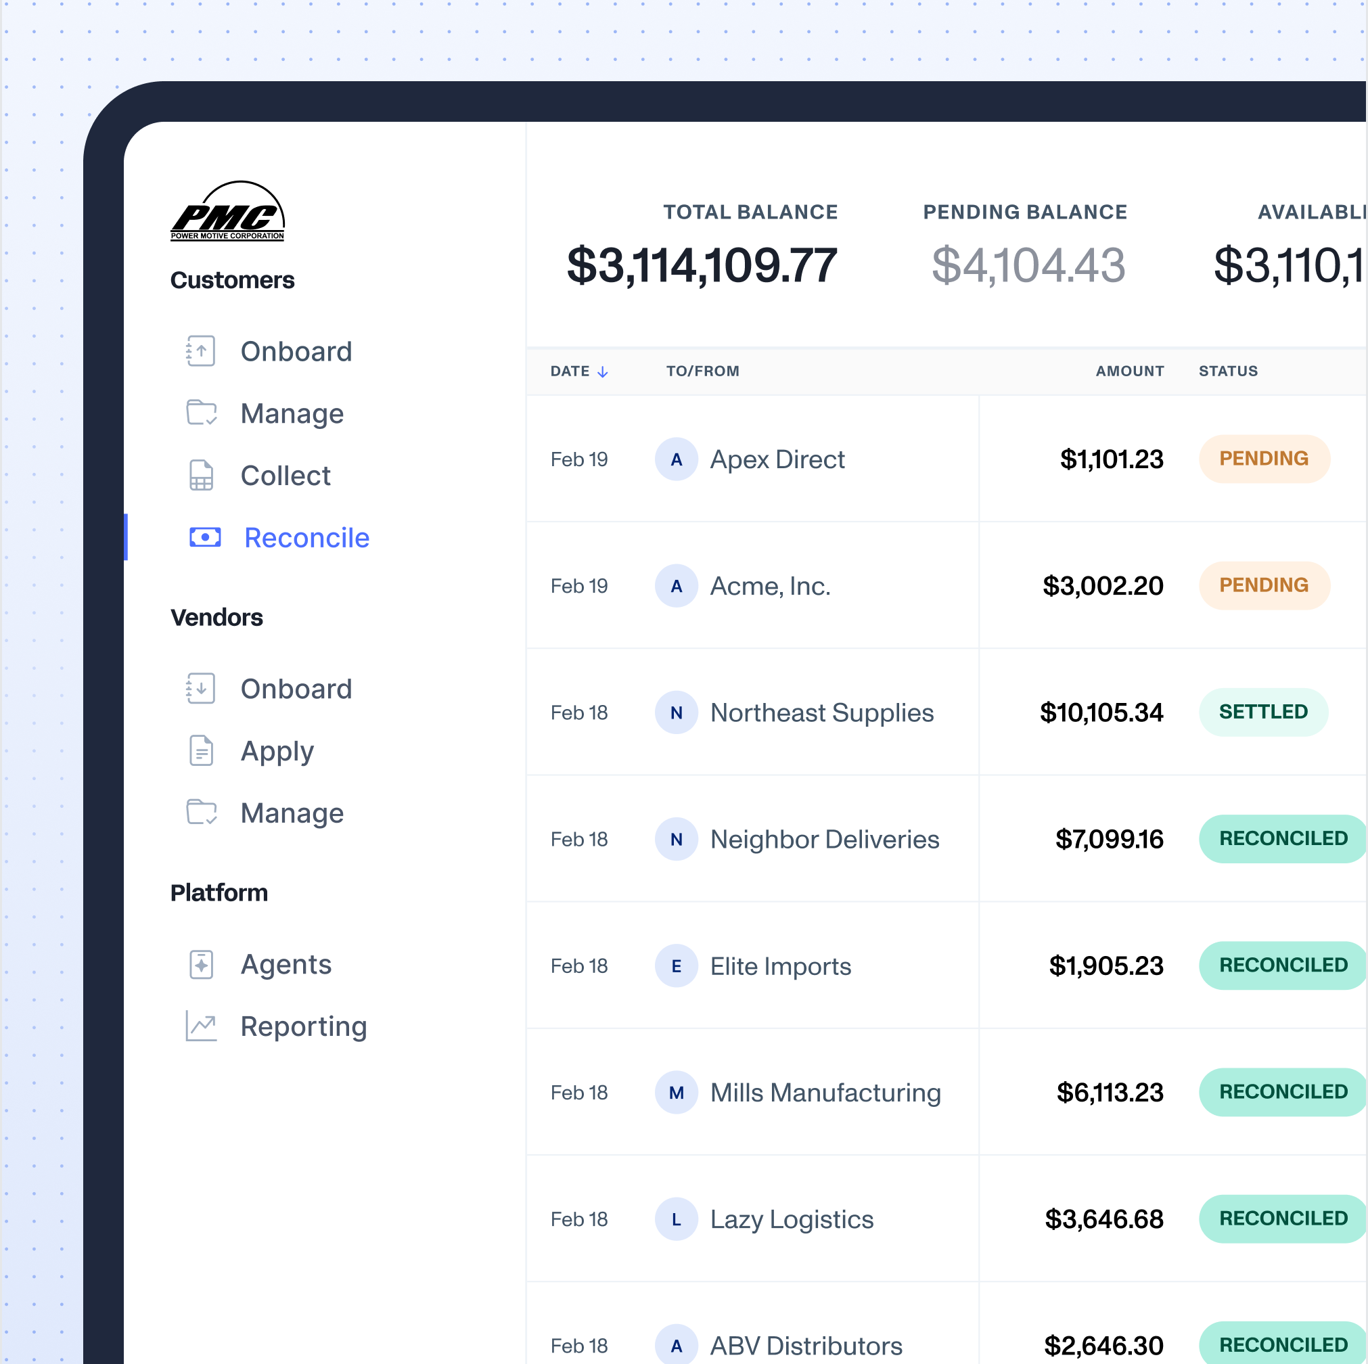Viewport: 1368px width, 1364px height.
Task: Select the Lazy Logistics name
Action: (792, 1221)
